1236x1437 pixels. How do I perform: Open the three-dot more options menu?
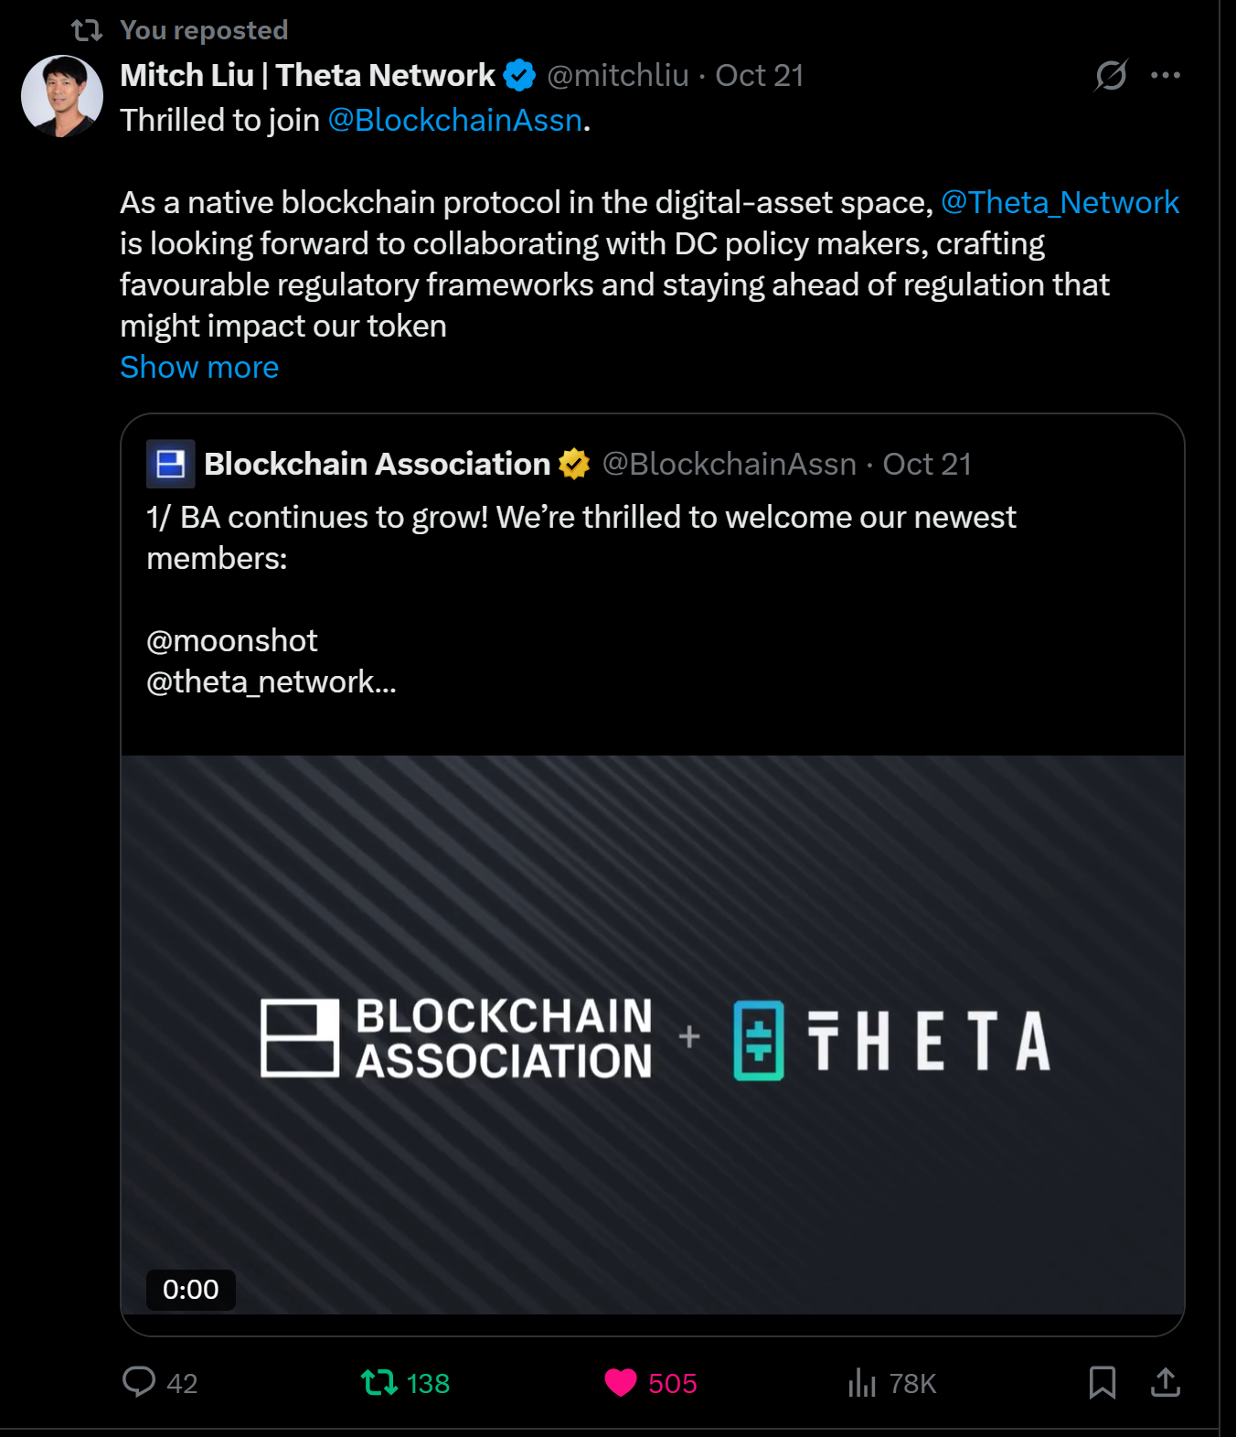(x=1166, y=75)
